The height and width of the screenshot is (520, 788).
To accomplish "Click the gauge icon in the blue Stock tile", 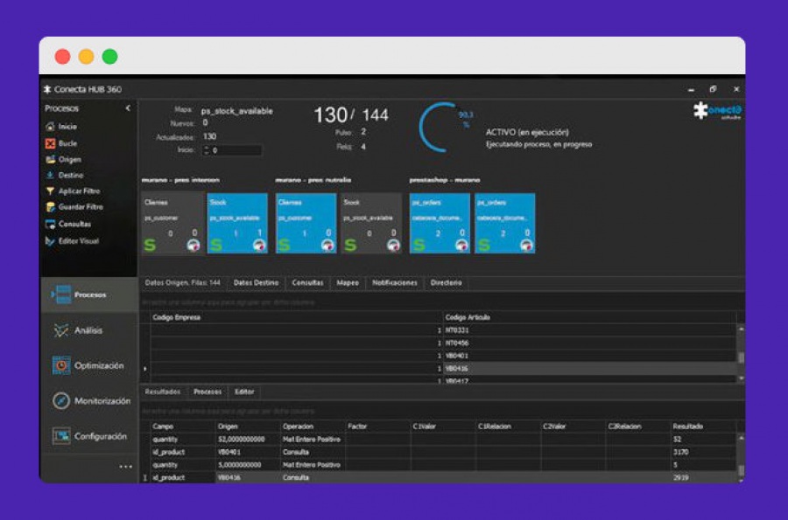I will pyautogui.click(x=259, y=246).
